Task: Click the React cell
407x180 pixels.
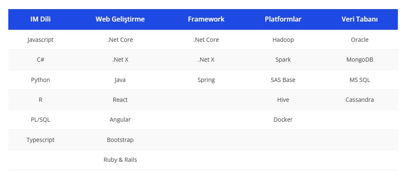Action: click(x=120, y=100)
